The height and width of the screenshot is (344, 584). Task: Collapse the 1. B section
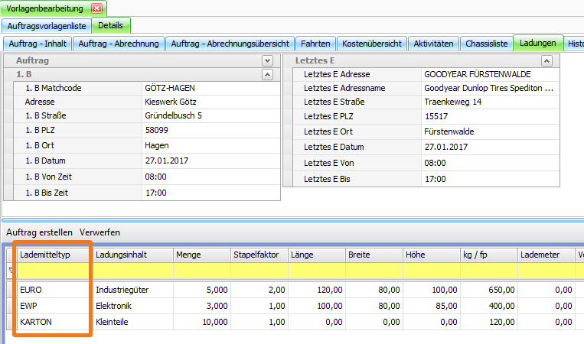point(267,74)
